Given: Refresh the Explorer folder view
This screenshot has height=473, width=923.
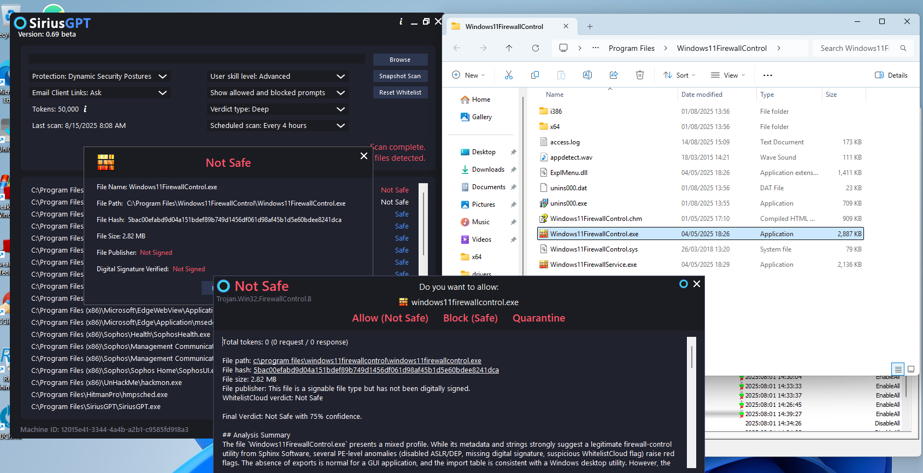Looking at the screenshot, I should [x=536, y=48].
